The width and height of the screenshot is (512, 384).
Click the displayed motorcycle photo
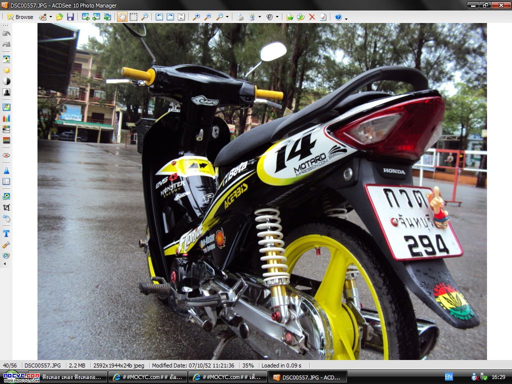262,191
